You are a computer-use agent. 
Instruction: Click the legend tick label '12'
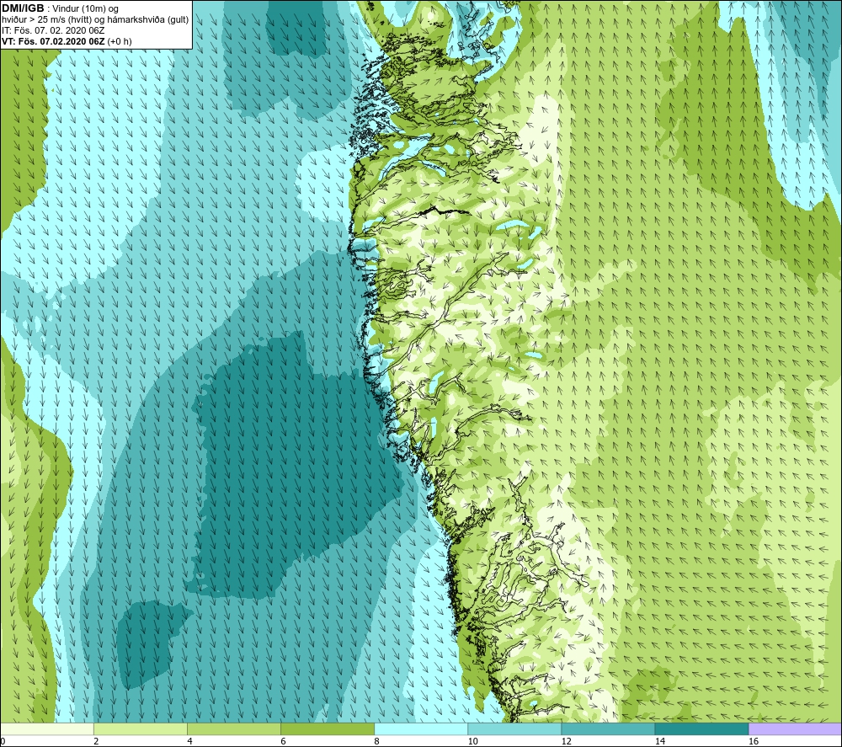tap(566, 741)
